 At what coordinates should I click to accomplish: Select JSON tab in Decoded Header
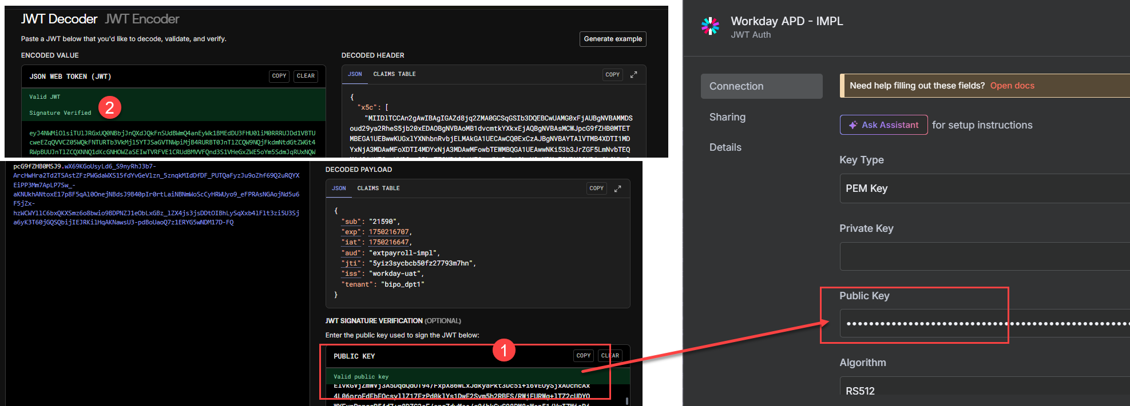pos(355,74)
